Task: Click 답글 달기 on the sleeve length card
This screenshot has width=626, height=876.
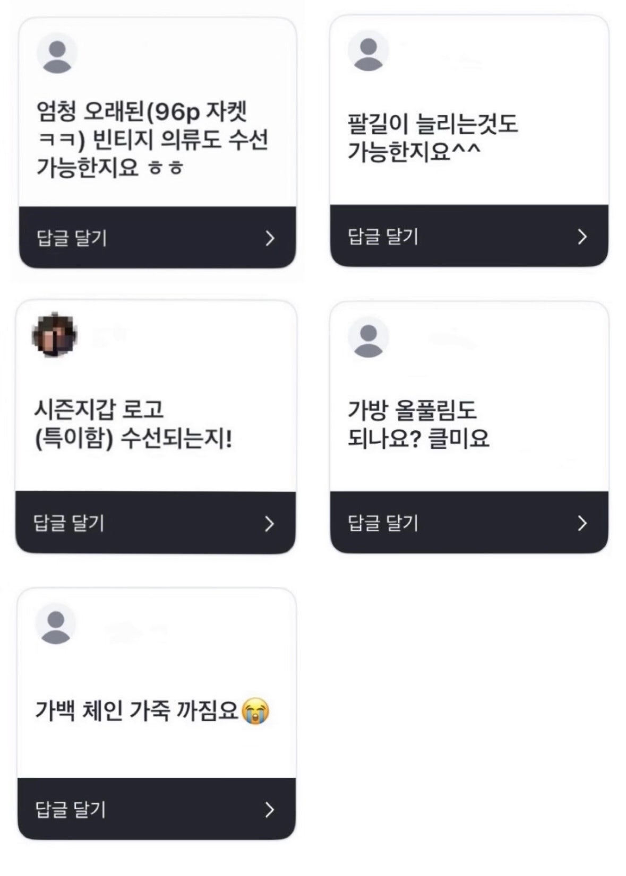Action: (x=383, y=237)
